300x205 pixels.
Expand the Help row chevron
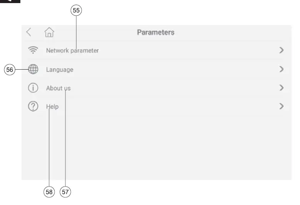282,106
